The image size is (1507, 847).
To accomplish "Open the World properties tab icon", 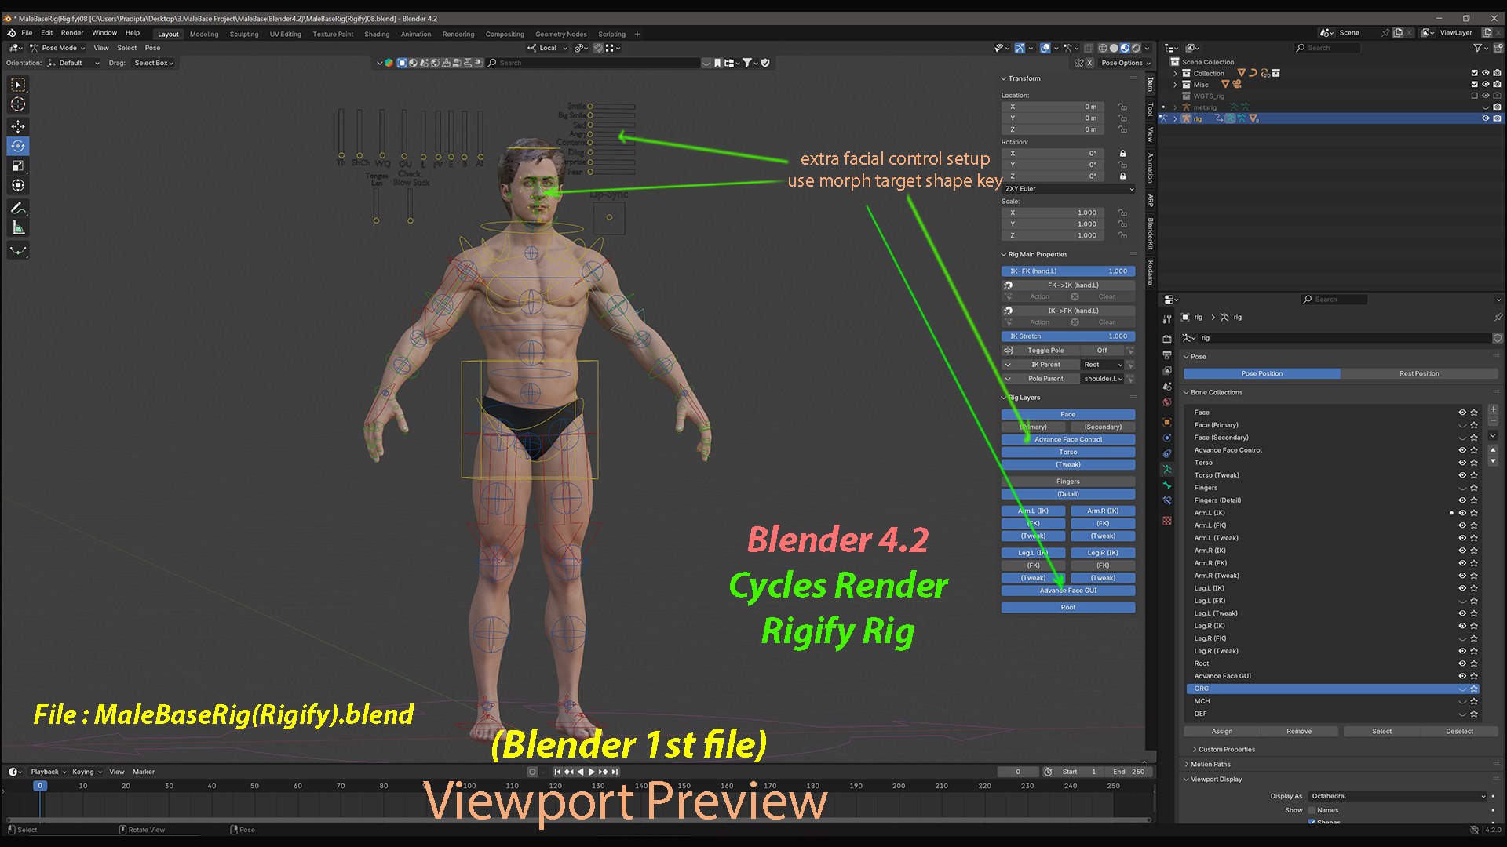I will tap(1167, 402).
